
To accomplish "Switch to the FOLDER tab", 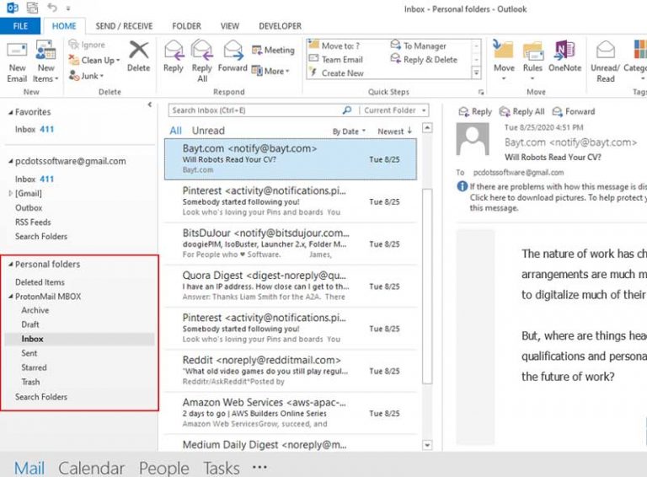I will pyautogui.click(x=186, y=26).
